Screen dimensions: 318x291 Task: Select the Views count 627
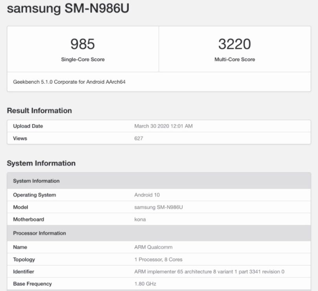point(139,138)
